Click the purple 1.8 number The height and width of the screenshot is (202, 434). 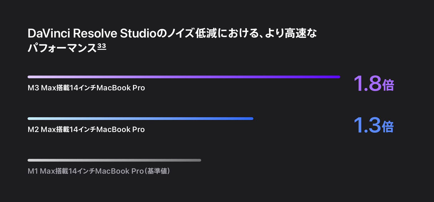[x=367, y=83]
